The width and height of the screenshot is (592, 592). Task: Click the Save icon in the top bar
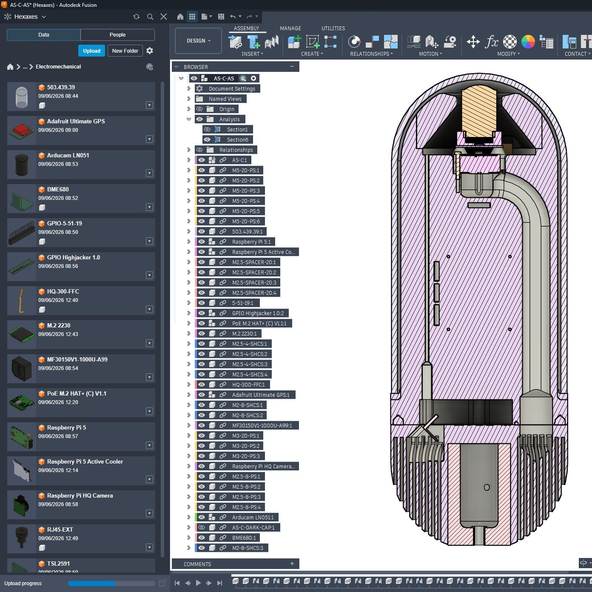coord(221,17)
